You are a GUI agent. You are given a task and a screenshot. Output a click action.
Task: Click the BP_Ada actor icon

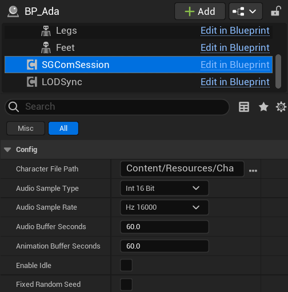pos(13,11)
